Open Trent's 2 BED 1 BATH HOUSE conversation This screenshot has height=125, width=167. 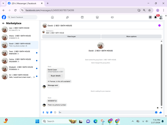pos(20,53)
